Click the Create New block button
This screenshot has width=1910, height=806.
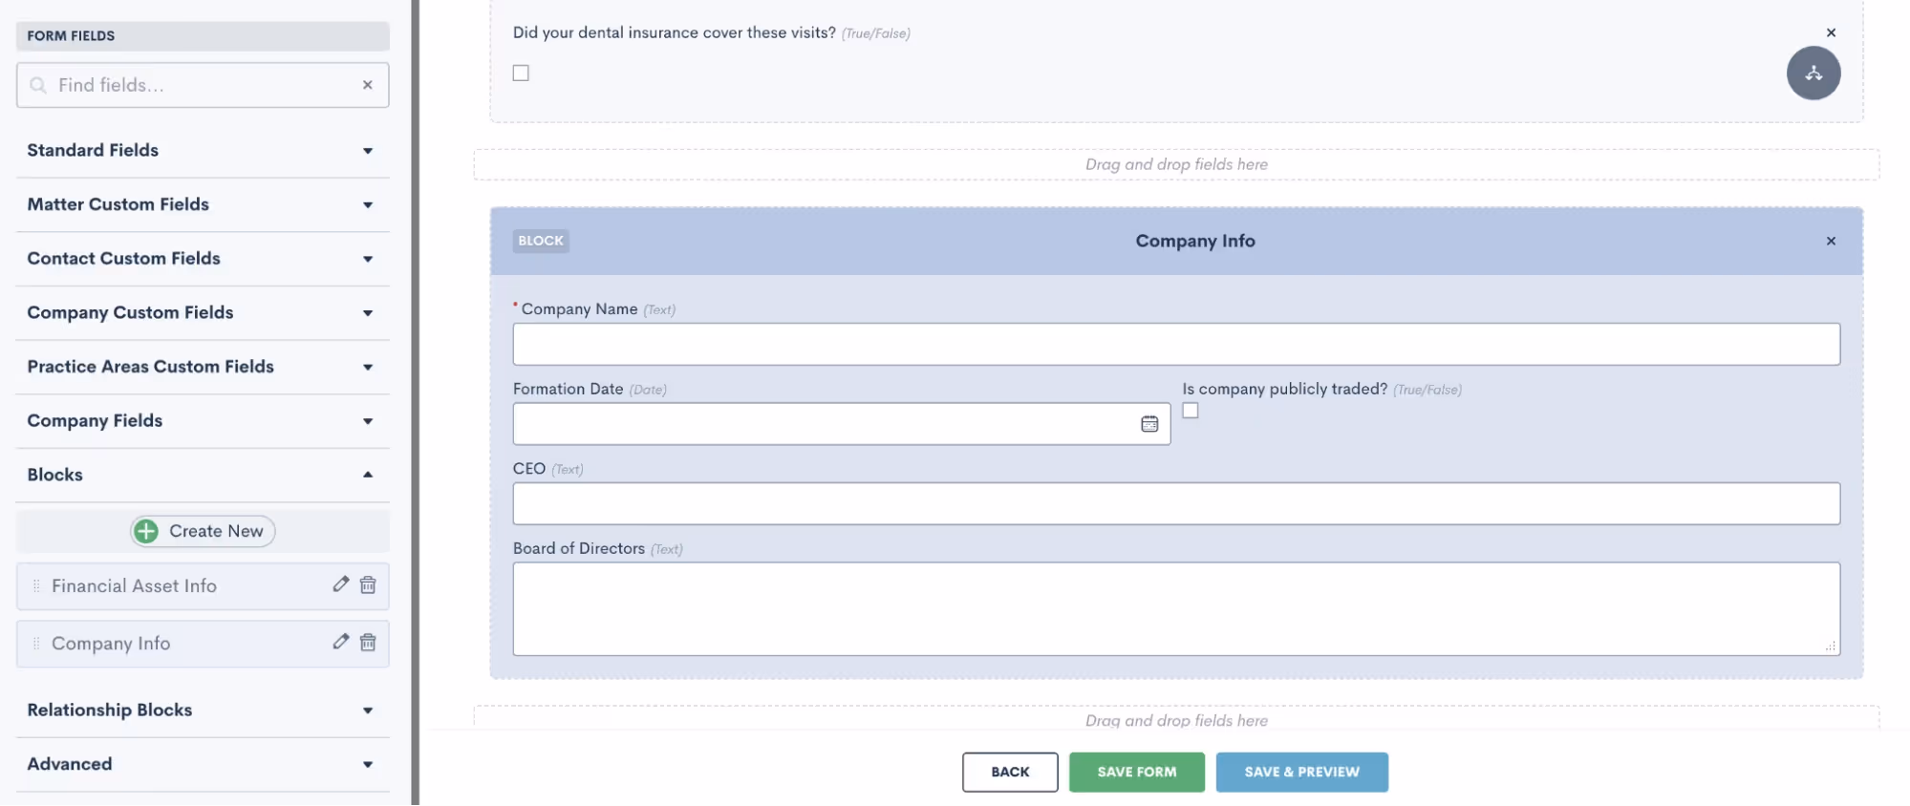pyautogui.click(x=203, y=531)
